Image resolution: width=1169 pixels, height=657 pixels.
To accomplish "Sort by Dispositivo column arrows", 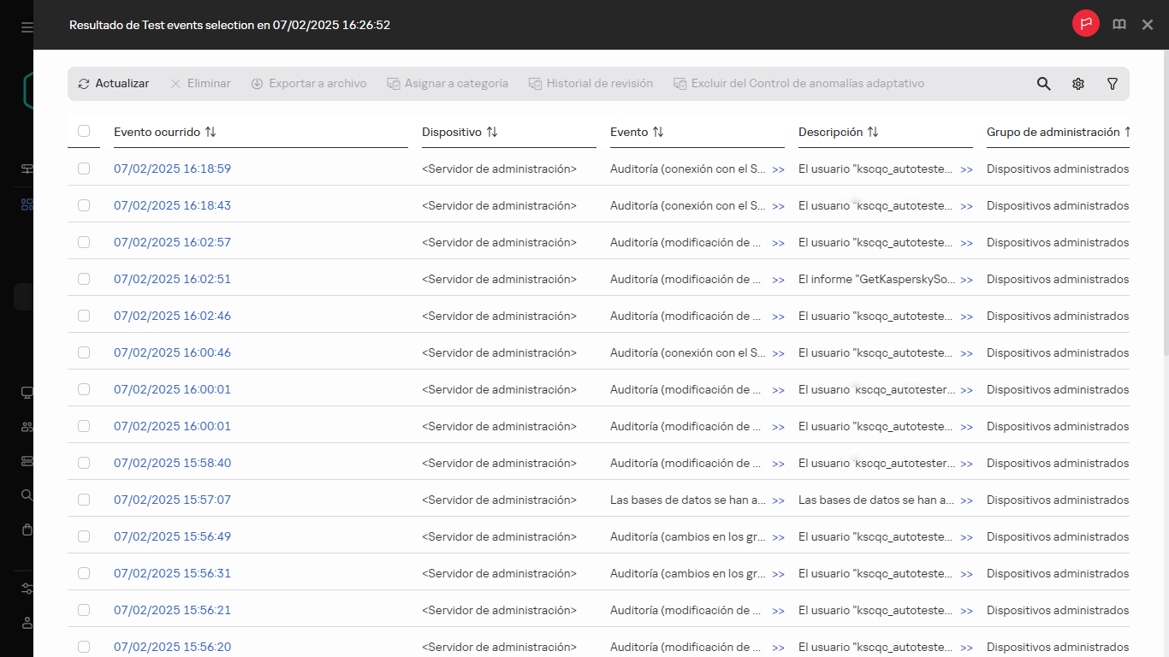I will click(492, 132).
